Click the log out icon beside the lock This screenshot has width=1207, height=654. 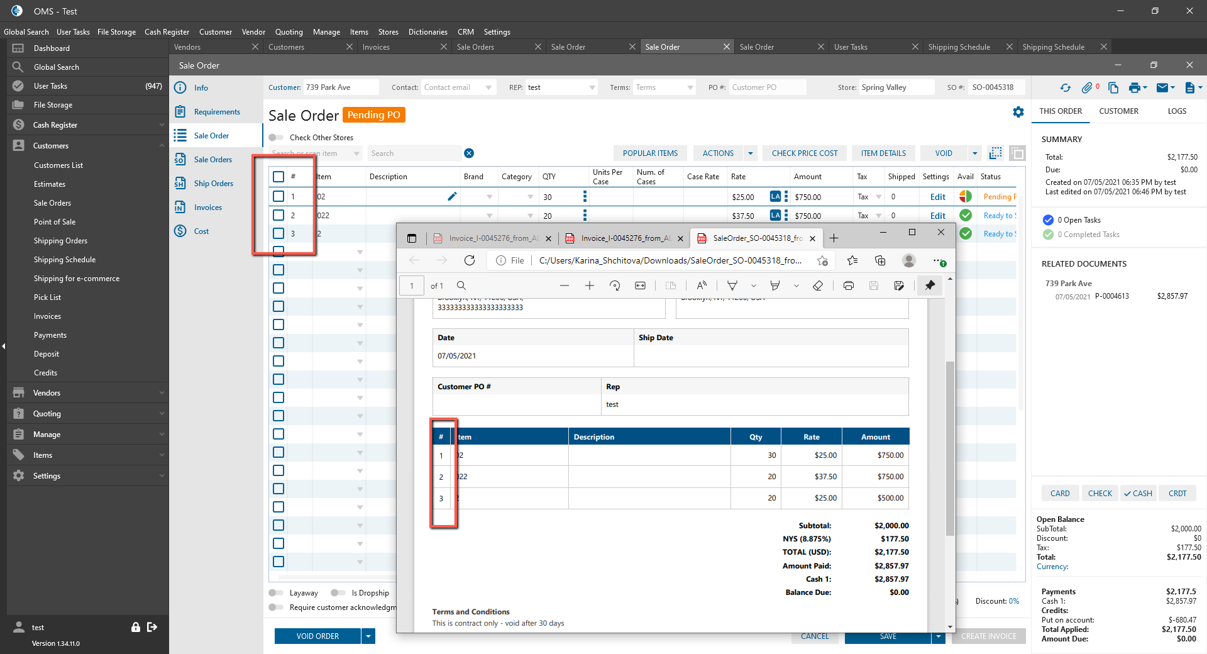click(152, 627)
